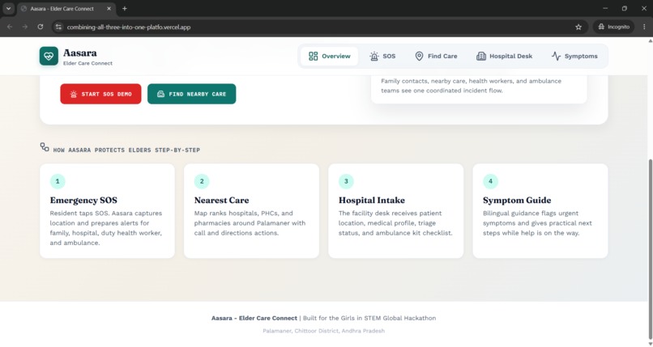Open the tab search dropdown arrow
Image resolution: width=653 pixels, height=347 pixels.
pos(8,8)
